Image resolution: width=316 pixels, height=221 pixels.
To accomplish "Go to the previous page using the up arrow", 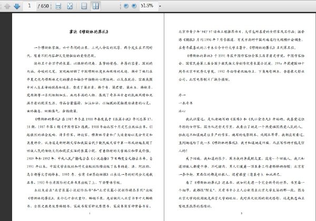I will coord(7,6).
